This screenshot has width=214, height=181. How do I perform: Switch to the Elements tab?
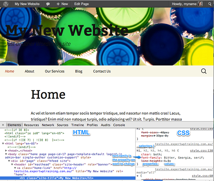[x=14, y=125]
